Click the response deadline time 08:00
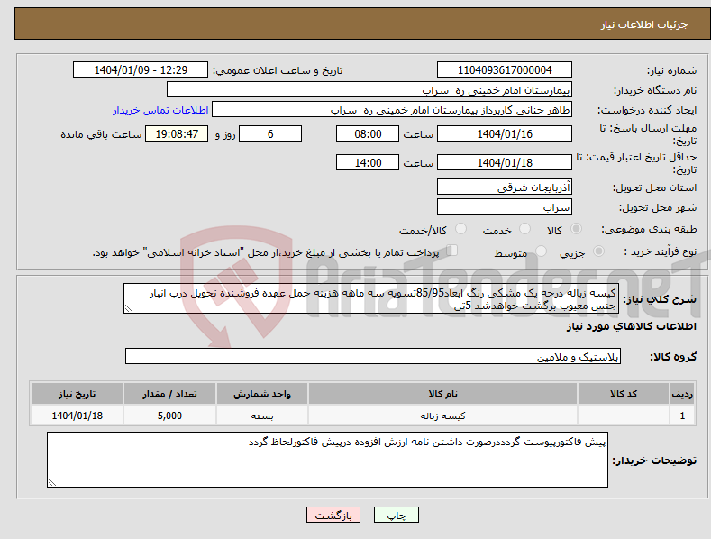This screenshot has height=539, width=711. coord(368,133)
